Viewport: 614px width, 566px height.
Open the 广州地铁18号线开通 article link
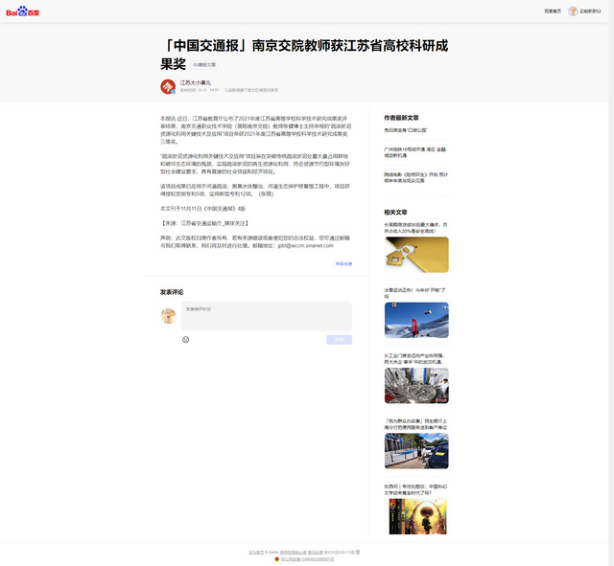point(415,152)
